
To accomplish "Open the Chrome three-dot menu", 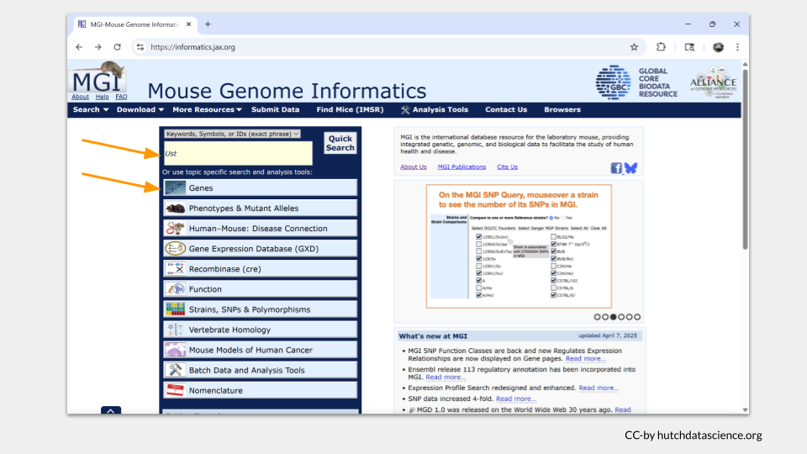I will click(x=737, y=47).
